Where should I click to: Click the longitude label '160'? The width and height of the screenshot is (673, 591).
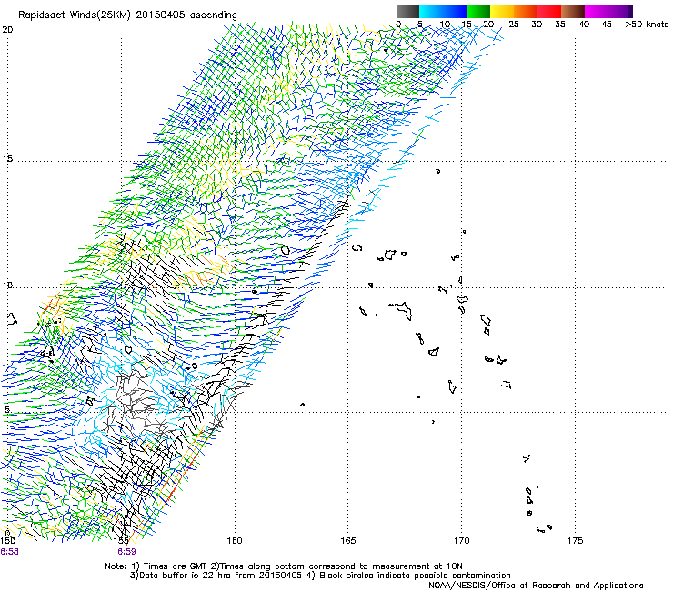coord(235,540)
